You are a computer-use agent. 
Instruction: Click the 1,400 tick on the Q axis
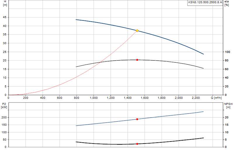(128, 98)
